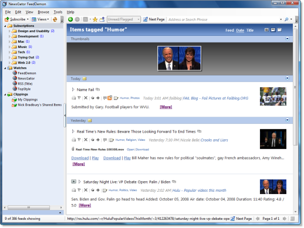Viewport: 304px width, 228px height.
Task: Open the Crooks and Liars feed link
Action: point(214,140)
